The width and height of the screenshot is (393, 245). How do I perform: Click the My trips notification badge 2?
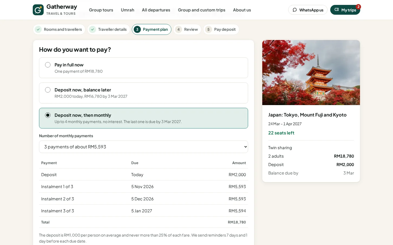(358, 7)
